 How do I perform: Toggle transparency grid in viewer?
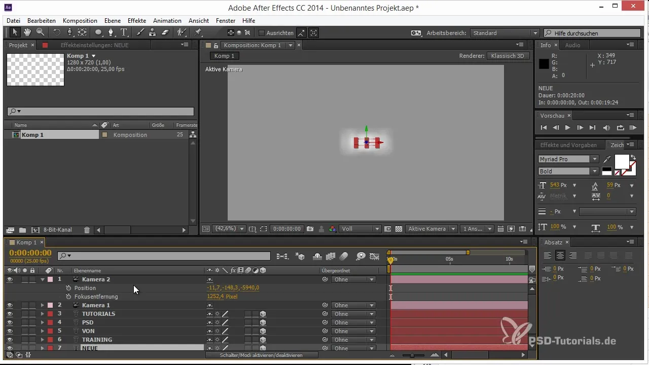pos(399,229)
